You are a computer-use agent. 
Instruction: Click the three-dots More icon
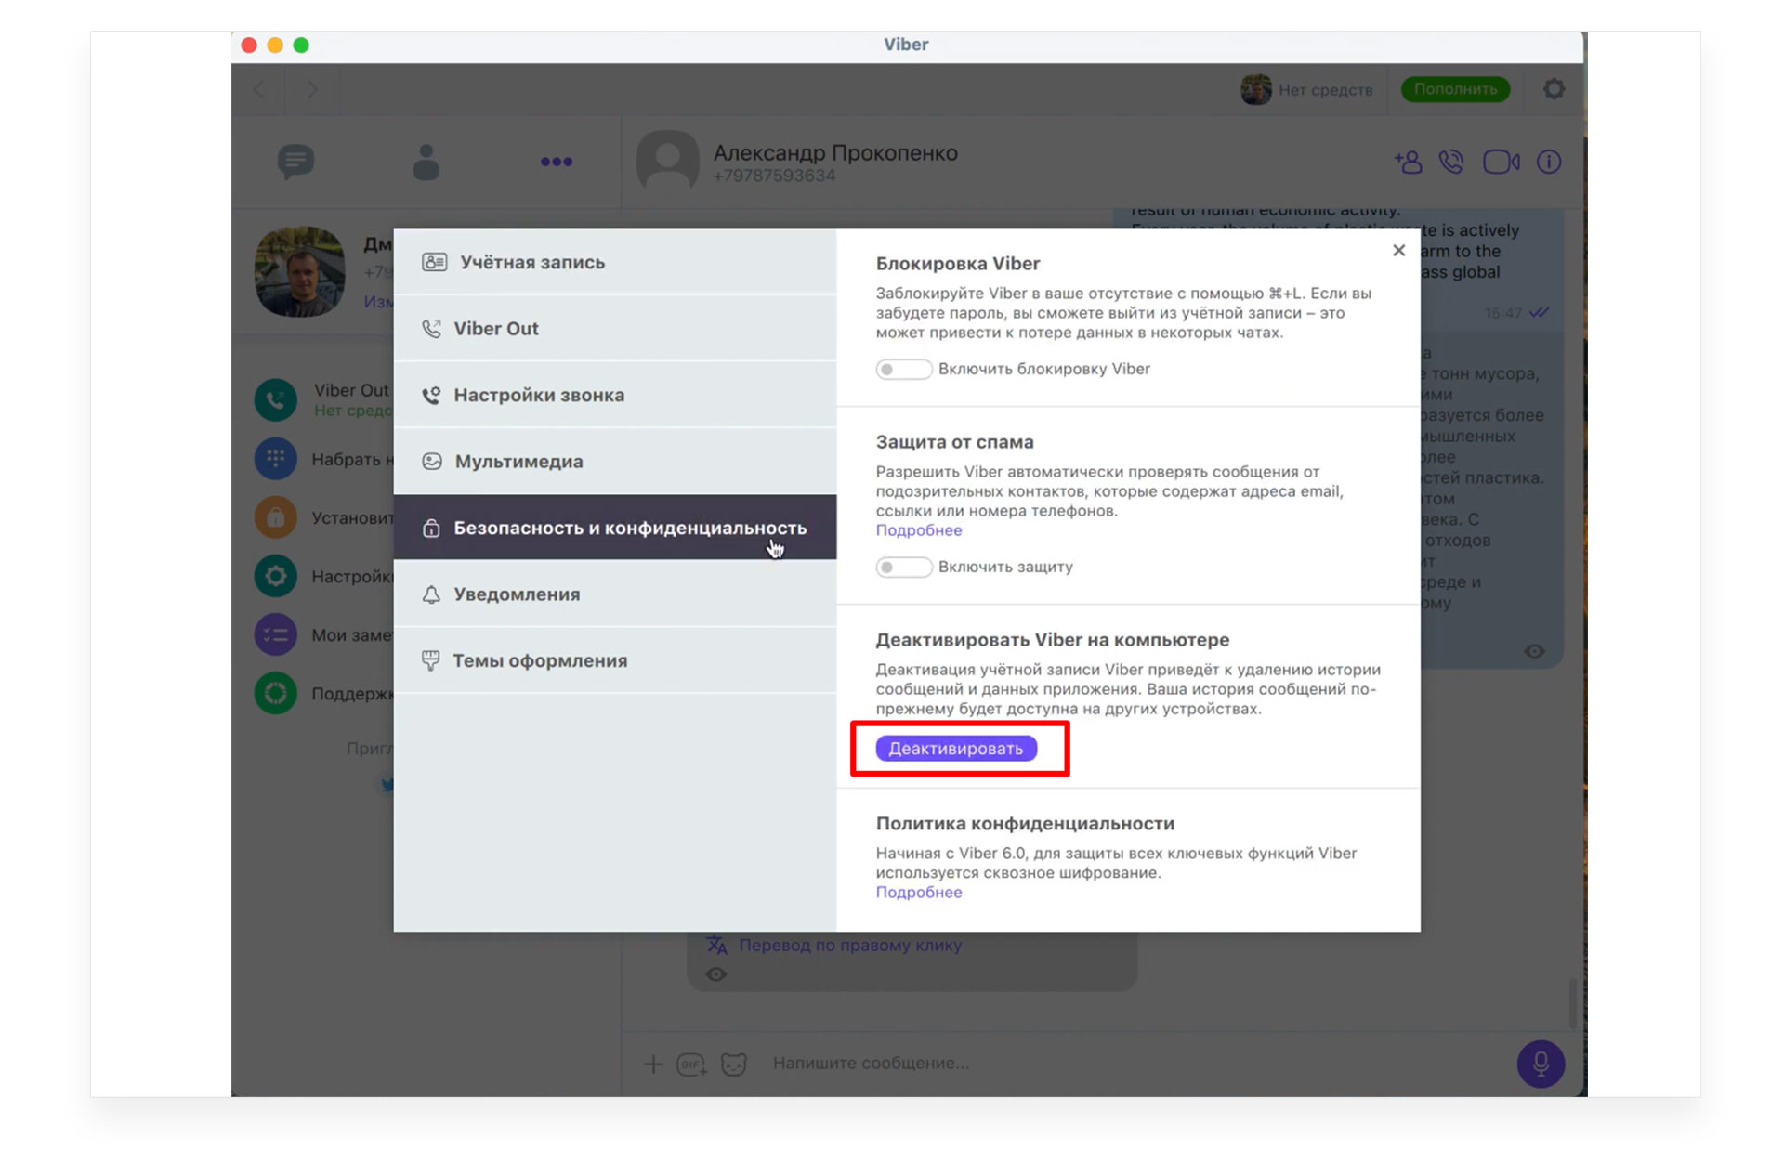[x=556, y=163]
